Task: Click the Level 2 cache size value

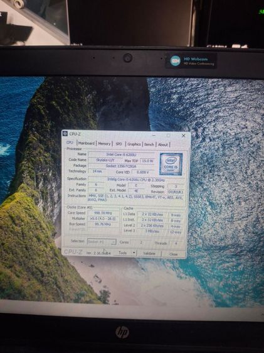Action: [x=152, y=225]
